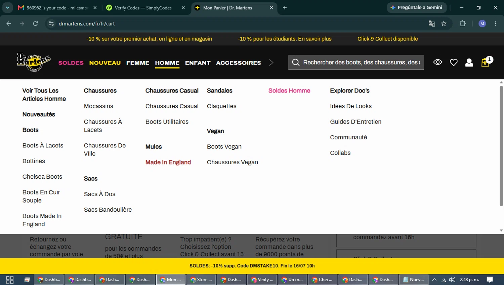The height and width of the screenshot is (285, 504).
Task: Open the NOUVEAU navigation menu
Action: [x=105, y=63]
